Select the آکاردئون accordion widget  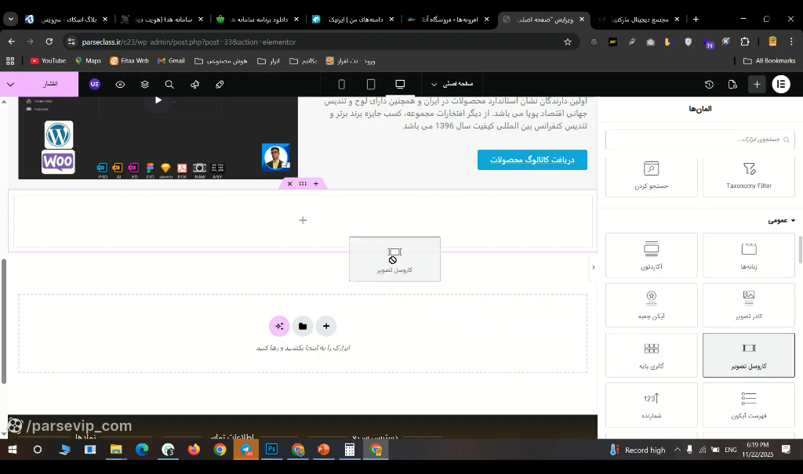tap(652, 255)
